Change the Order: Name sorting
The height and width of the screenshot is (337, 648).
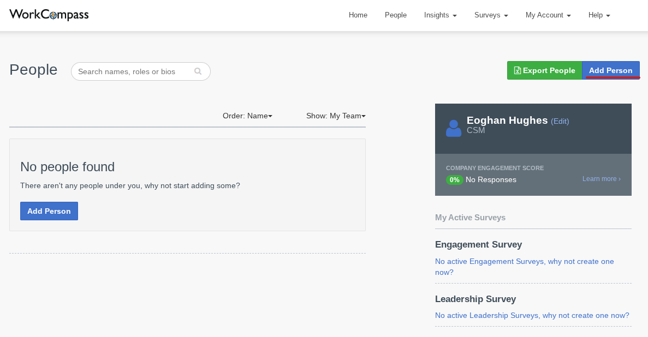click(x=247, y=116)
